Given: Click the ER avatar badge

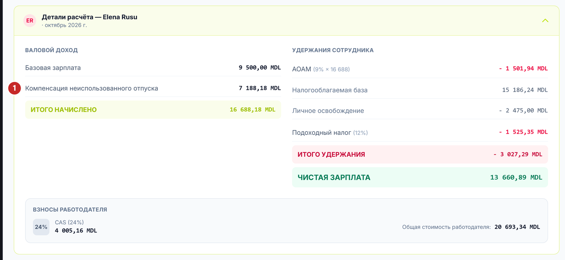Looking at the screenshot, I should [x=30, y=21].
